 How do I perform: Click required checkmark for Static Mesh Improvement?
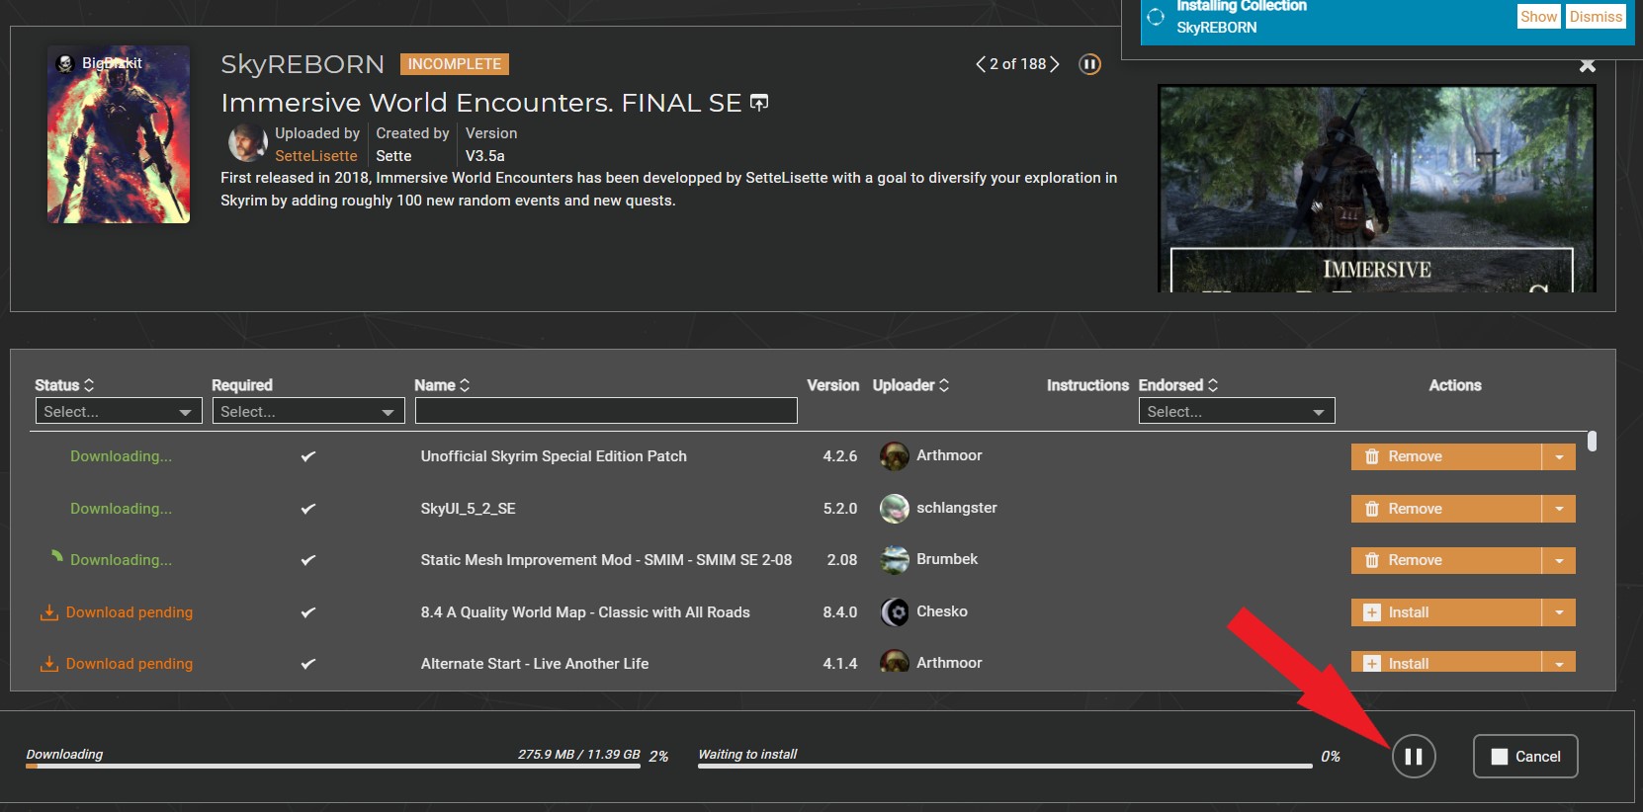click(308, 560)
